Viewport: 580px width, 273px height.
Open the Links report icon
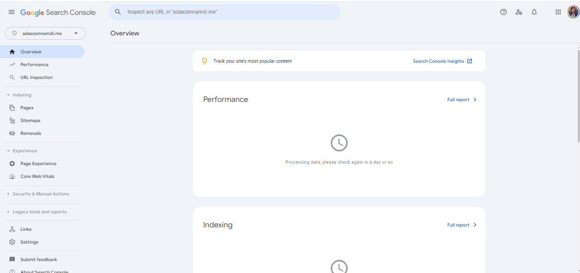pos(12,229)
